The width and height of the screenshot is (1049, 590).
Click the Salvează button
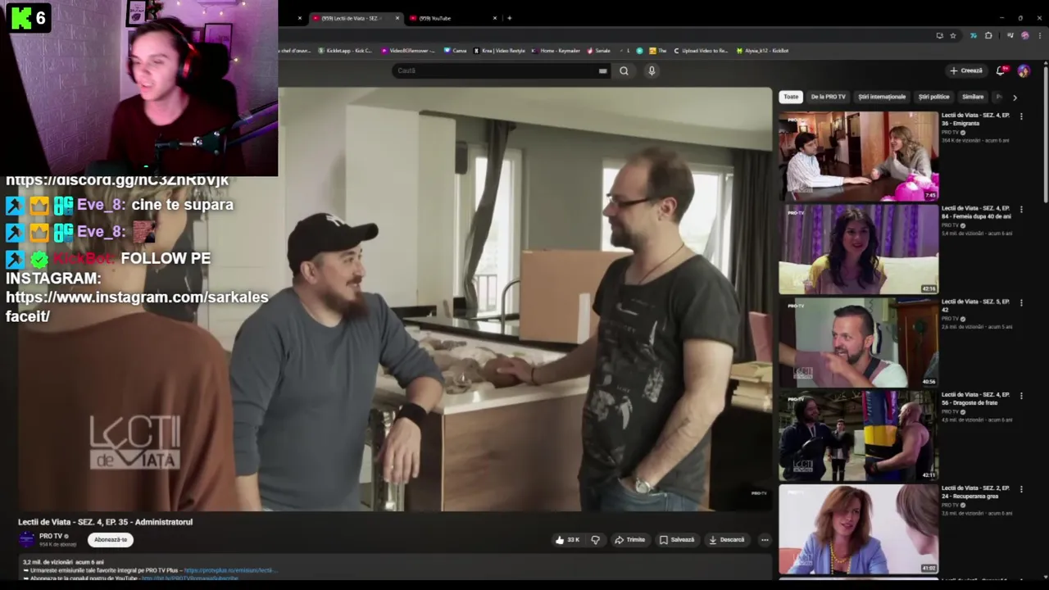677,539
